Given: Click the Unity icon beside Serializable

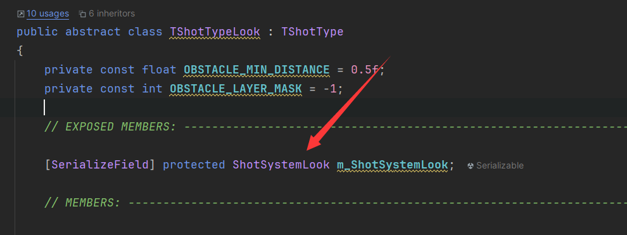Looking at the screenshot, I should click(471, 165).
